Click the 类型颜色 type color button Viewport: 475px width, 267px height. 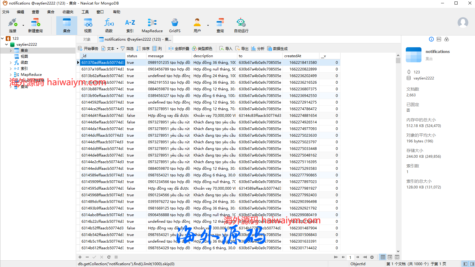pos(202,48)
